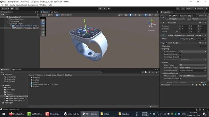Screen dimensions: 209x117
Task: Collapse the Watches folder in Project
Action: [3, 94]
